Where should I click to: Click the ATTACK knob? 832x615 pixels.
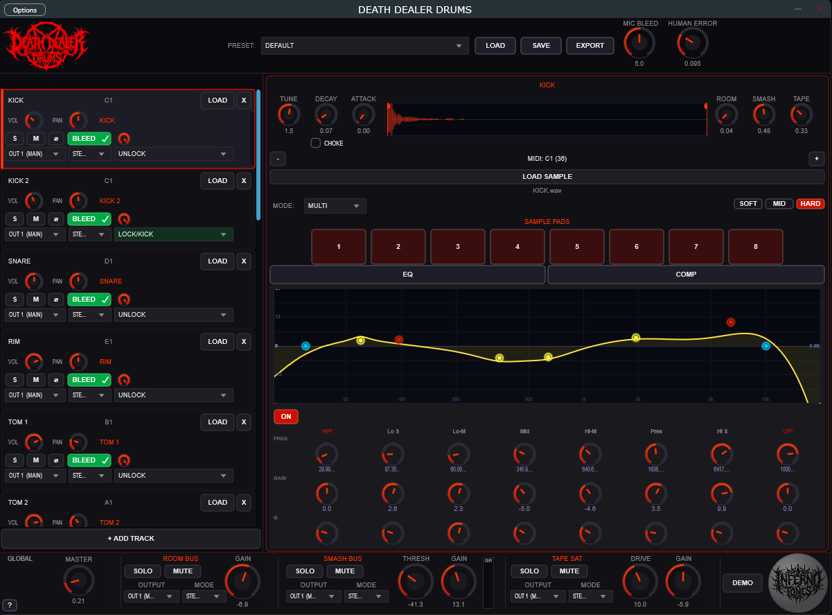[x=363, y=115]
